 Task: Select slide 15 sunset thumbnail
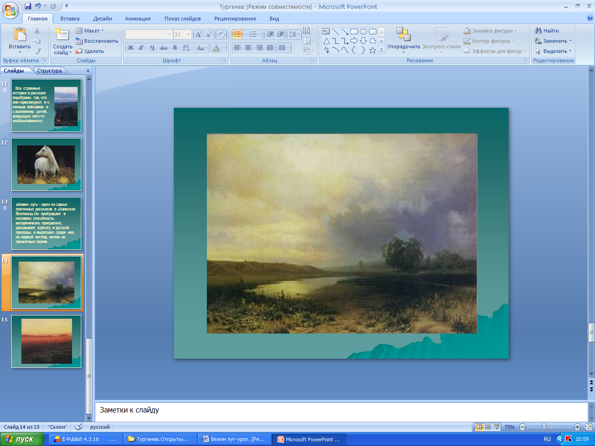[x=46, y=341]
